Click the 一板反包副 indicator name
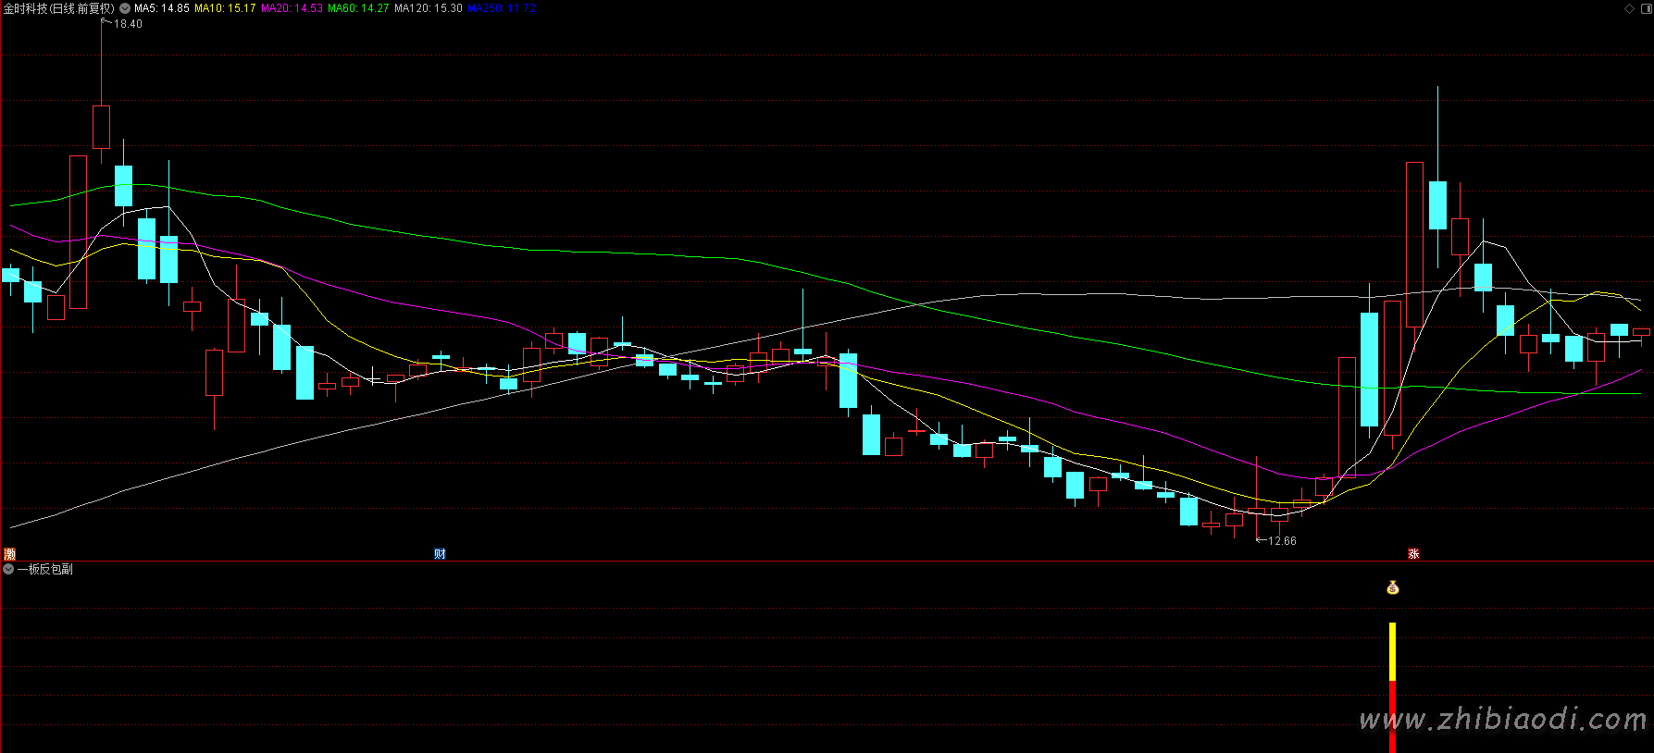Viewport: 1654px width, 753px height. coord(45,569)
